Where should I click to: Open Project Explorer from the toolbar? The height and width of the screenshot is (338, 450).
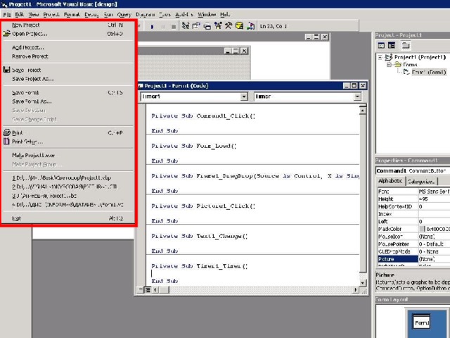pyautogui.click(x=186, y=26)
